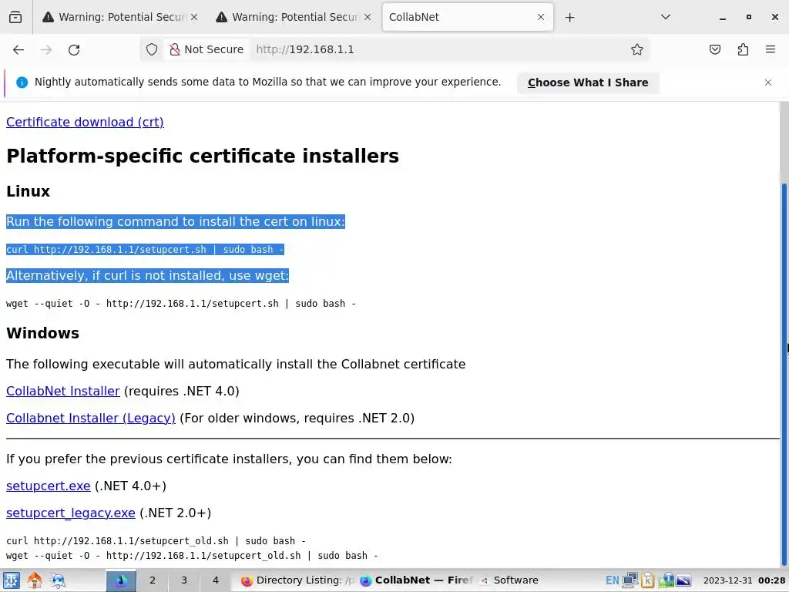
Task: Open Collabnet Installer (Legacy) link
Action: pyautogui.click(x=91, y=419)
